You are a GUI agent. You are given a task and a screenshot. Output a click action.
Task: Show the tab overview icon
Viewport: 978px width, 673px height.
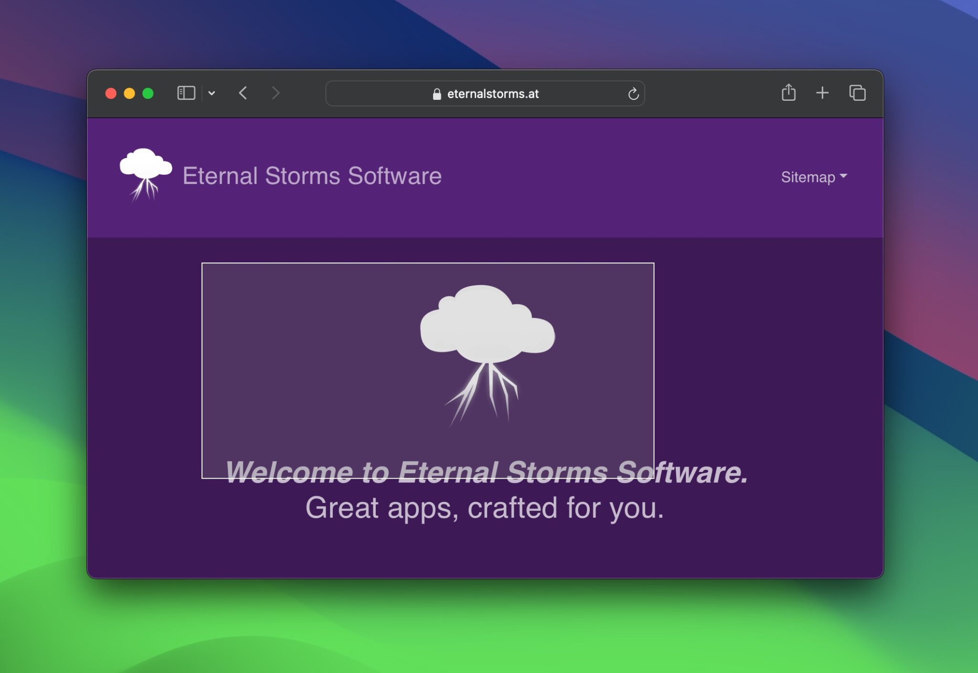(857, 93)
